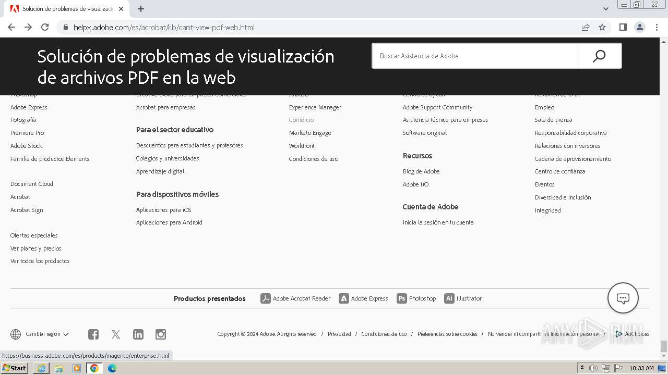This screenshot has width=668, height=375.
Task: Open Windows Explorer folder in taskbar
Action: tap(59, 368)
